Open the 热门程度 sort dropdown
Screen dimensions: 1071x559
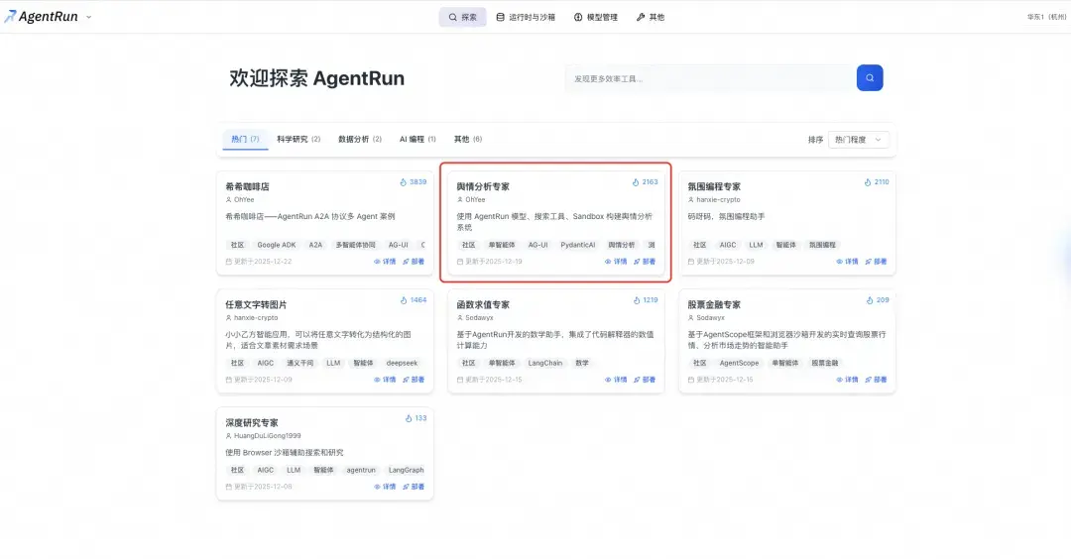click(x=859, y=139)
